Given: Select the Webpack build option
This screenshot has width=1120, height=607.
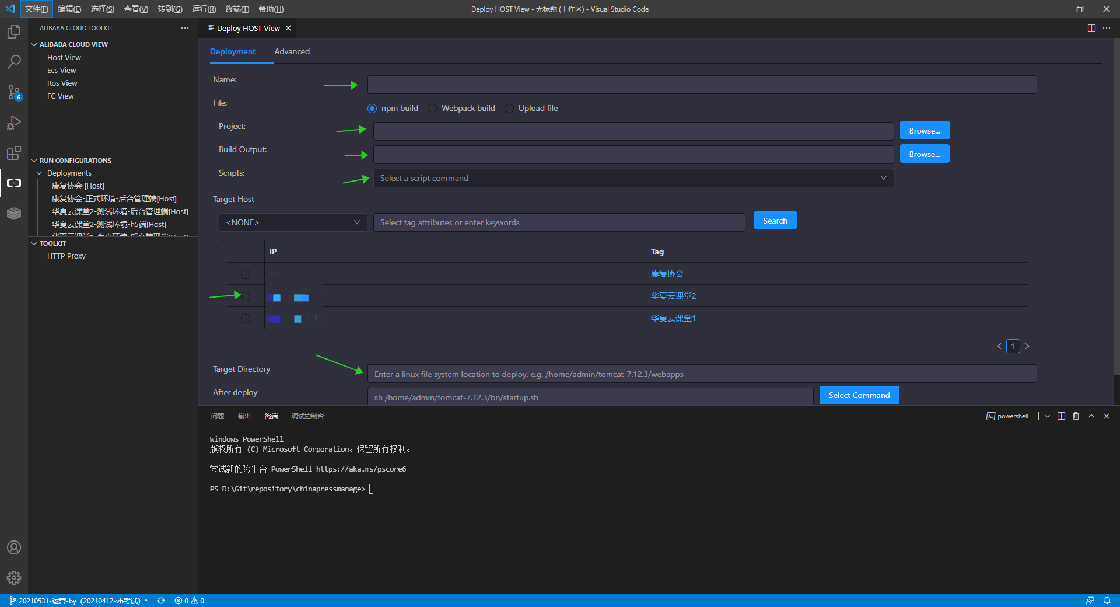Looking at the screenshot, I should (x=432, y=109).
